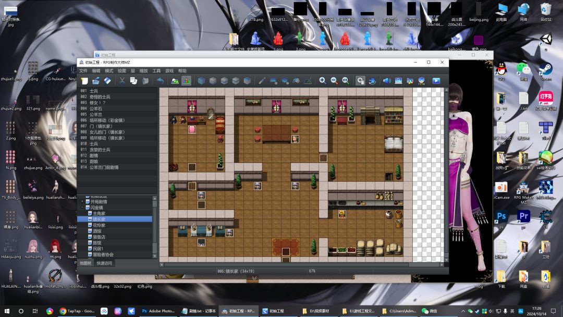563x317 pixels.
Task: Open the 编辑 menu
Action: click(x=96, y=71)
